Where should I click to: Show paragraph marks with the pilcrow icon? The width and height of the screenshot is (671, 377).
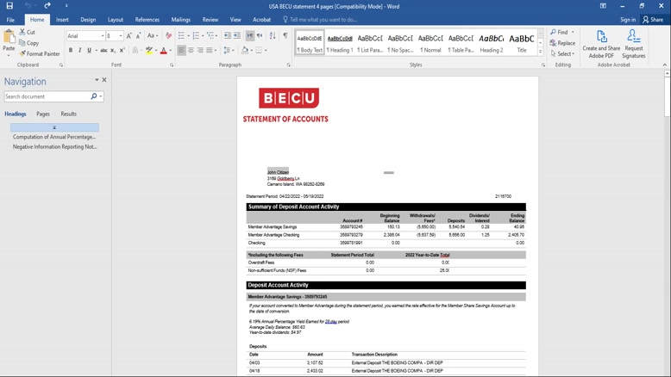point(285,36)
